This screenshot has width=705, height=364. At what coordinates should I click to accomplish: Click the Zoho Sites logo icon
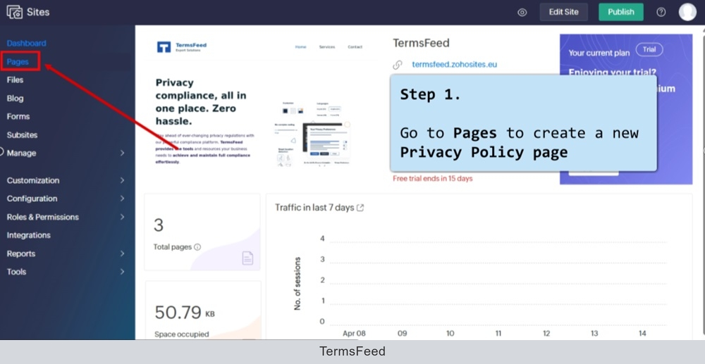[14, 12]
